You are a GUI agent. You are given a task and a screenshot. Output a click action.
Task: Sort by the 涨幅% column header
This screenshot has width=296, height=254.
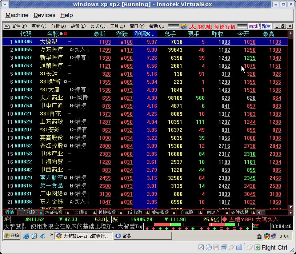tap(145, 34)
